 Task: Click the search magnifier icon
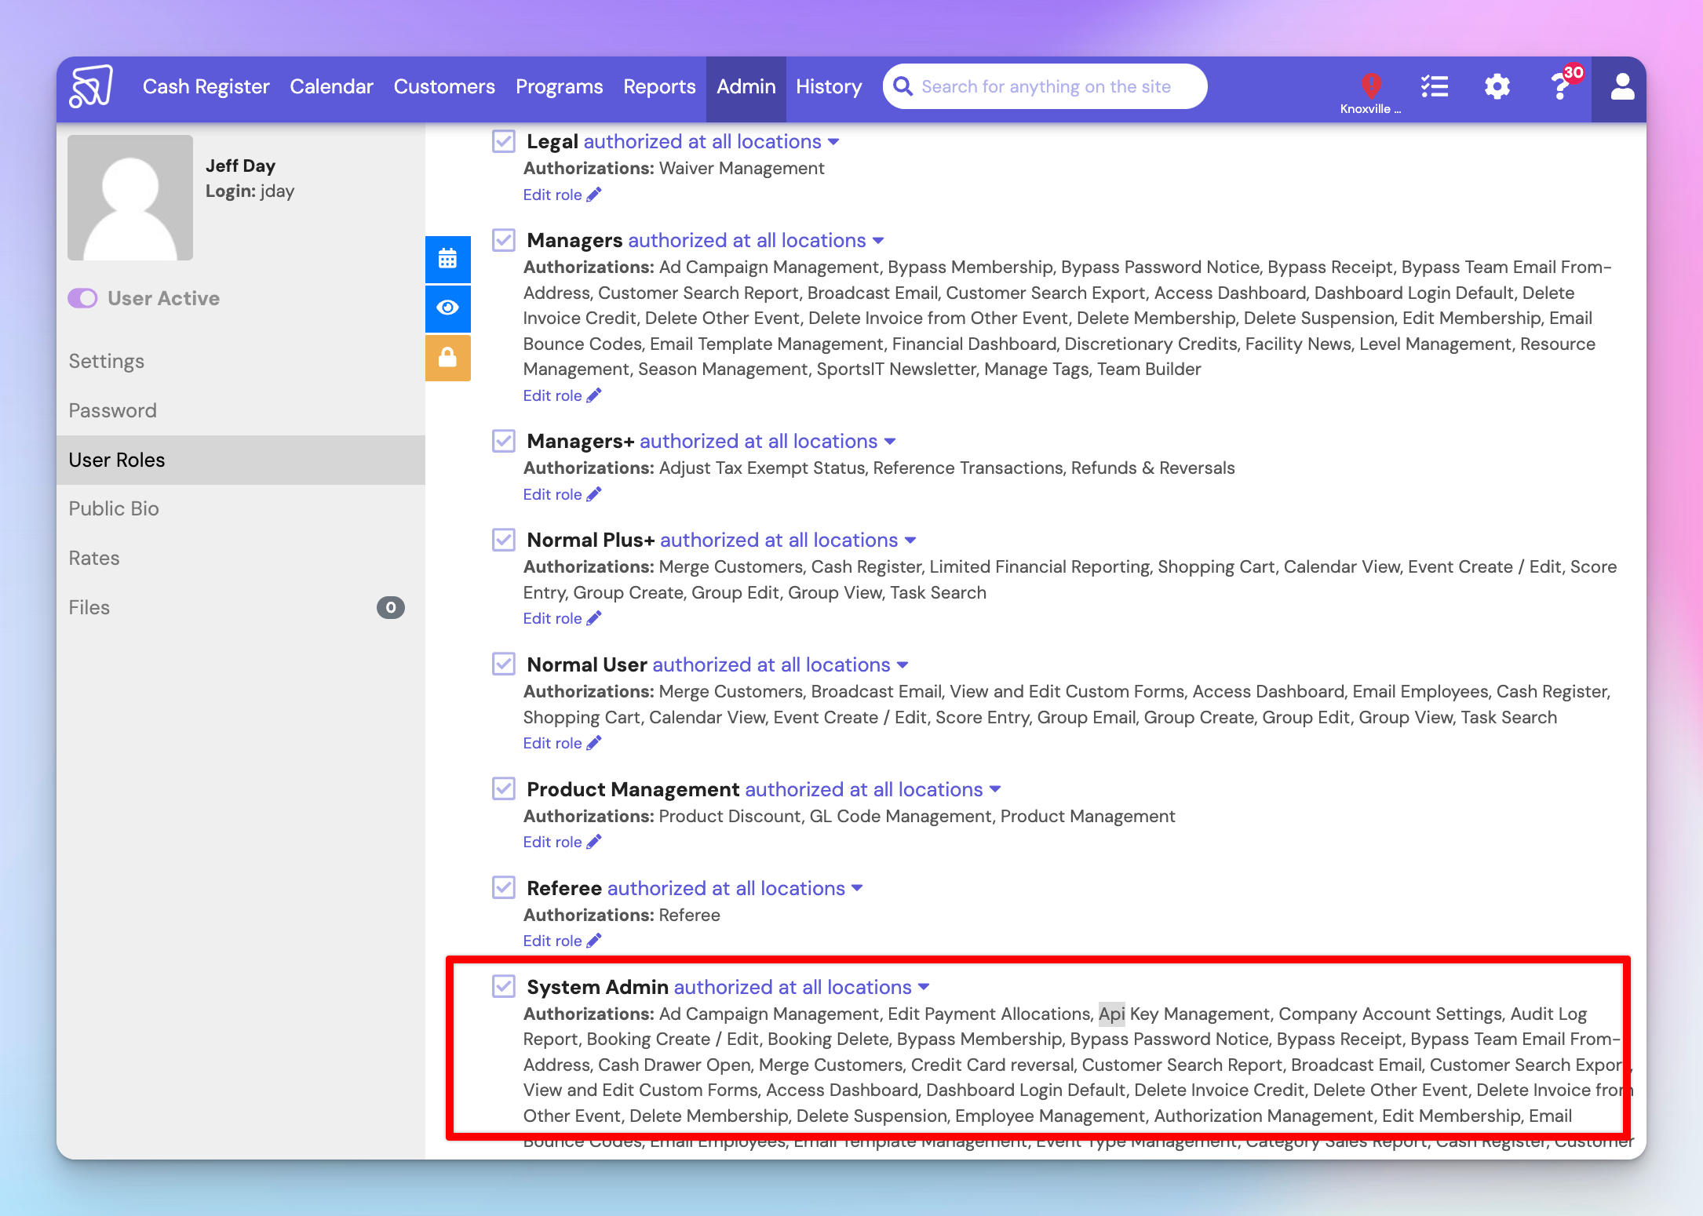tap(903, 86)
